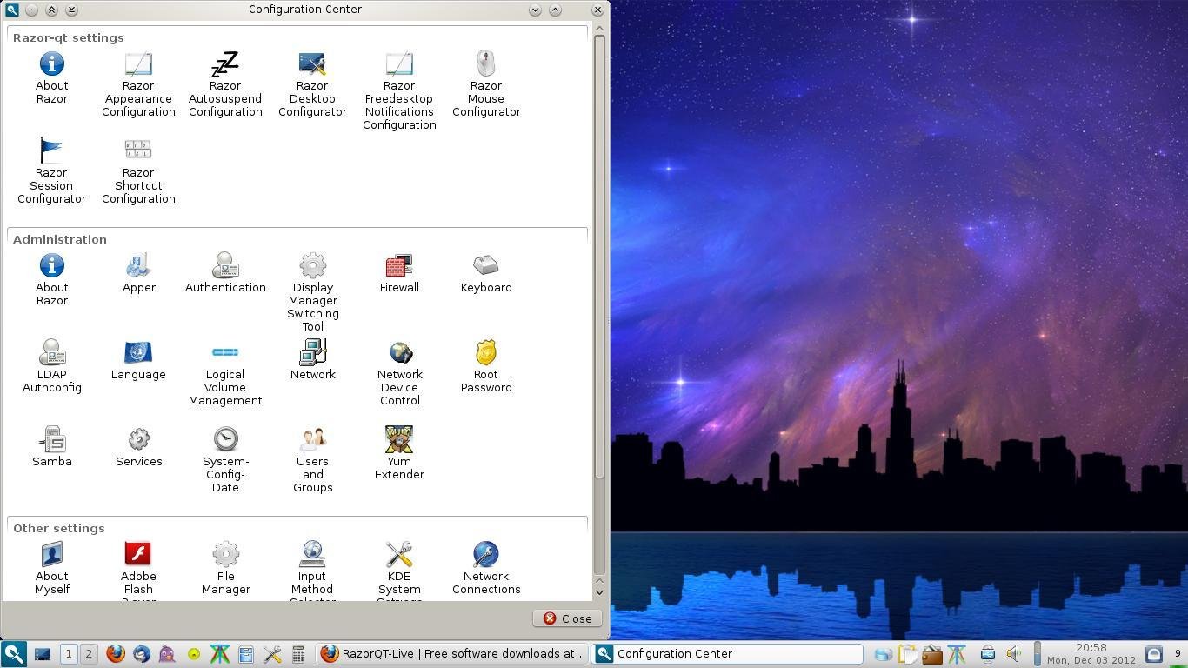Click the Configuration Center vertical scrollbar
This screenshot has width=1188, height=668.
599,257
